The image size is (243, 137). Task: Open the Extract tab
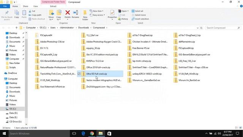tap(53, 6)
